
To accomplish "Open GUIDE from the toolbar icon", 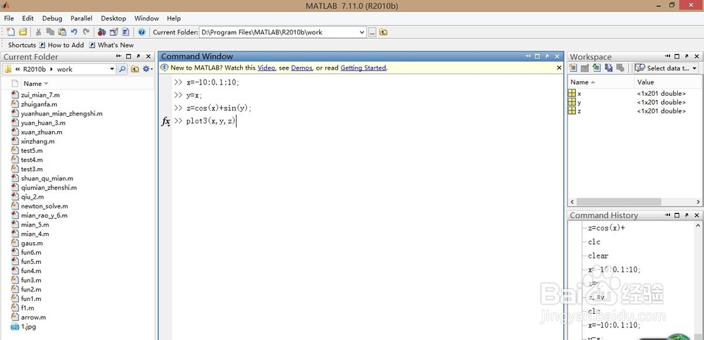I will 113,32.
